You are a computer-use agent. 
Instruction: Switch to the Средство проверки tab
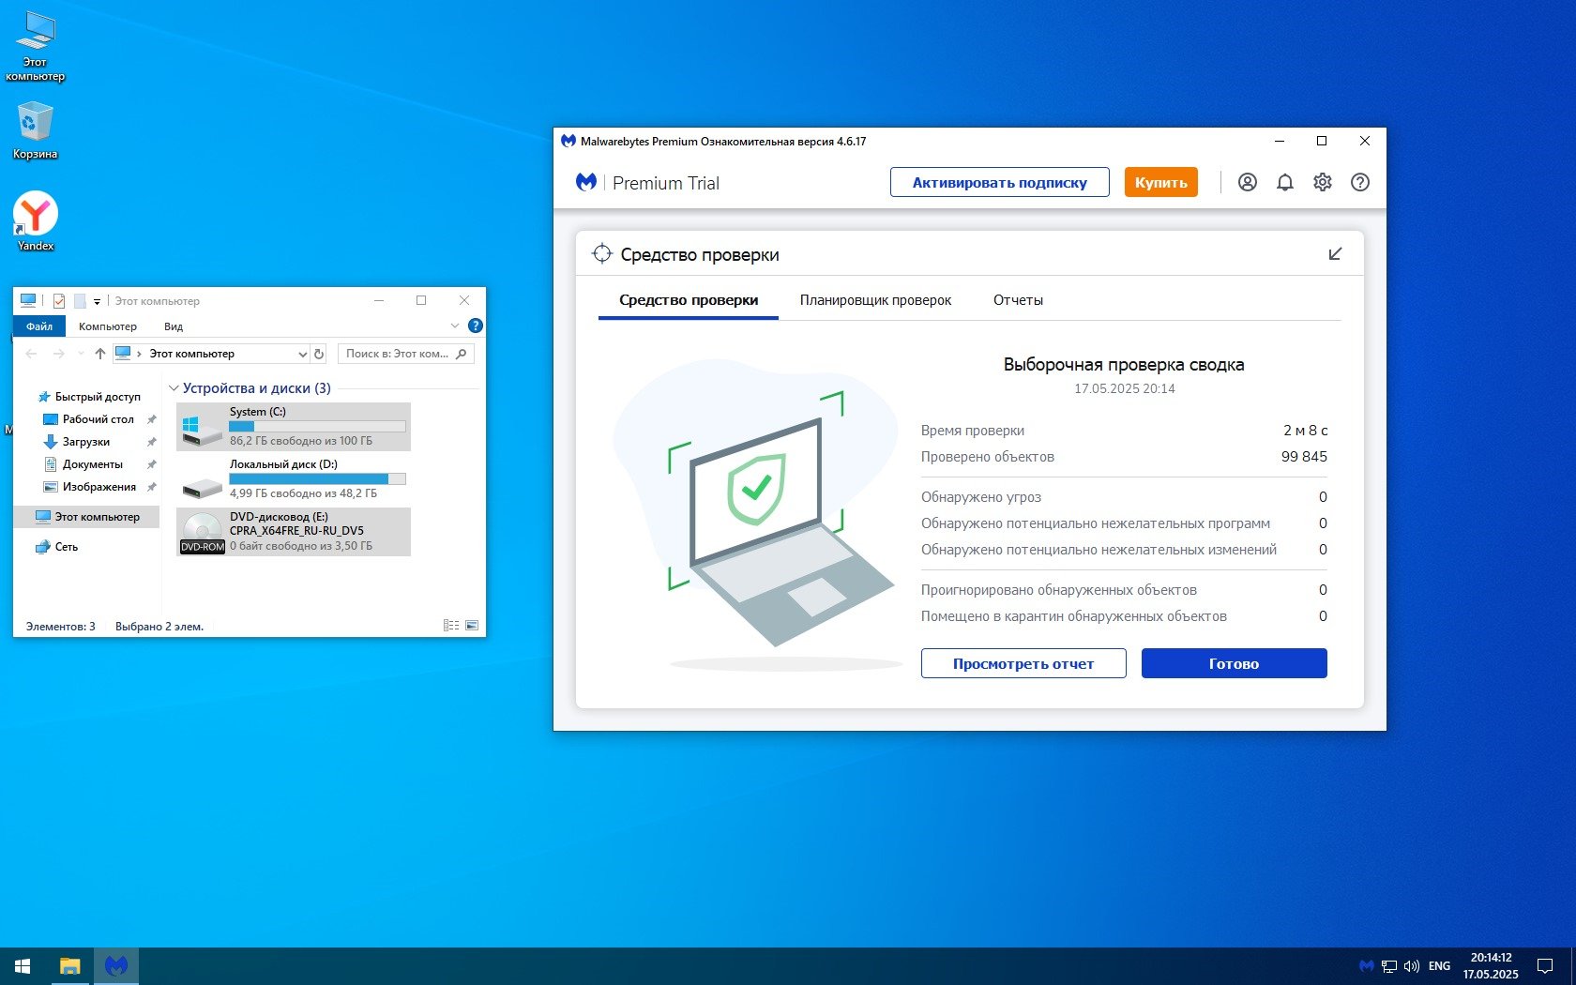pos(689,300)
